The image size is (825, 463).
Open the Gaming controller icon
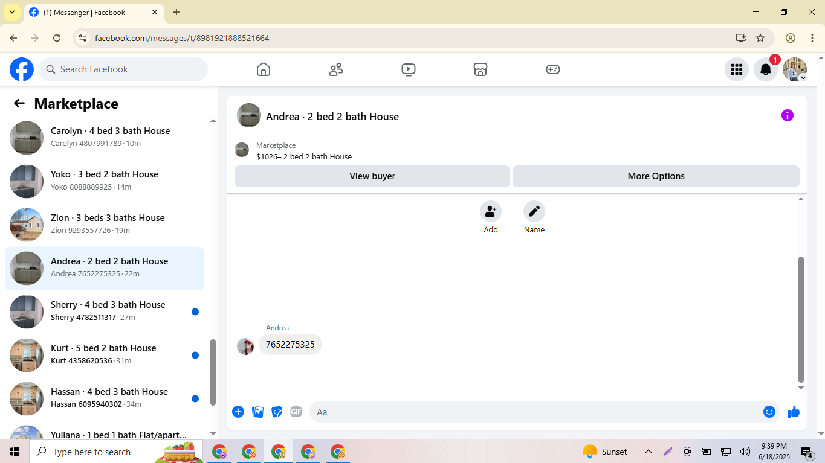(x=553, y=69)
